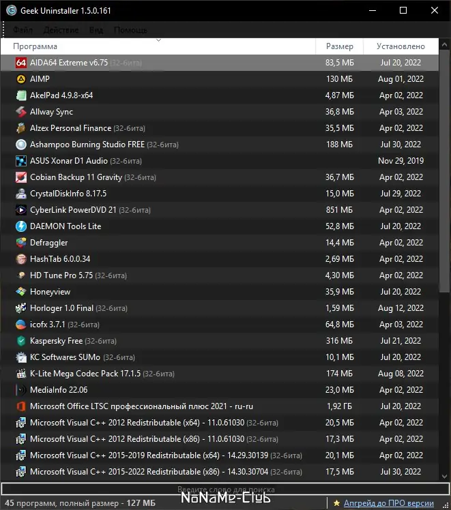Viewport: 451px width, 510px height.
Task: Click the Nov 29, 2019 install date
Action: tap(401, 161)
